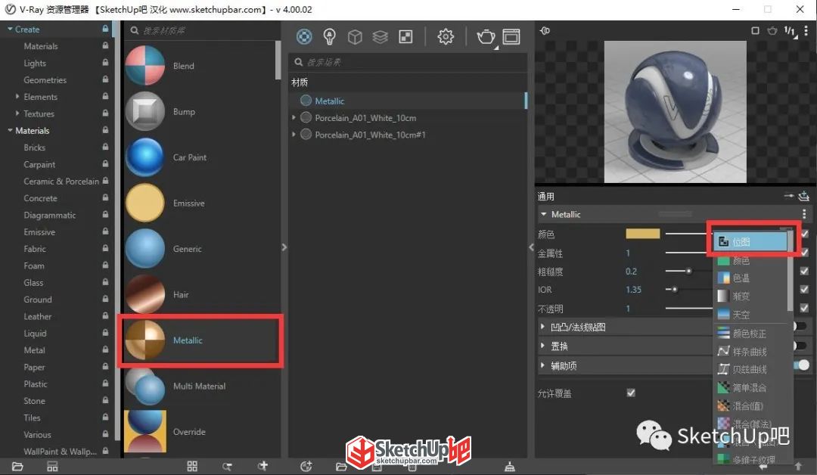This screenshot has height=475, width=817.
Task: Toggle the 粗糙度 checkbox
Action: tap(804, 271)
